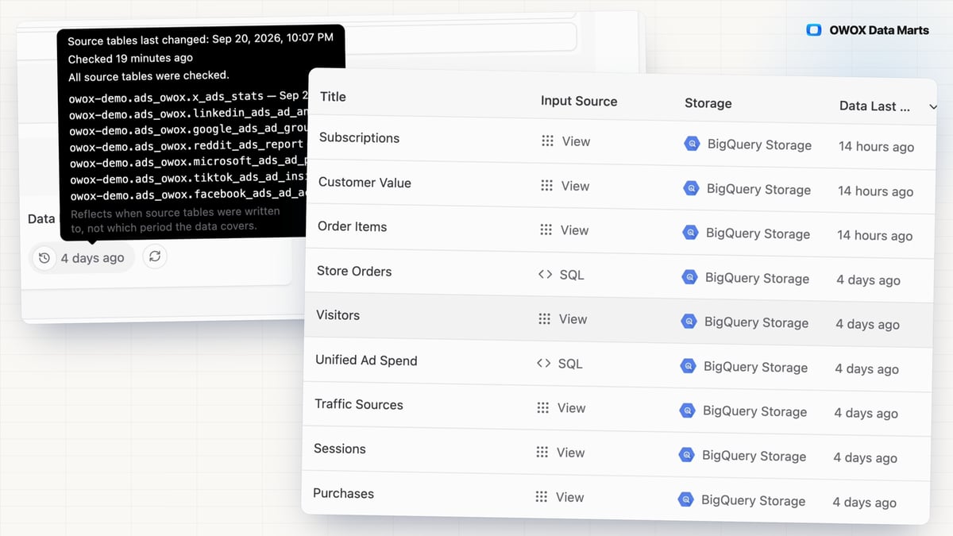Image resolution: width=953 pixels, height=536 pixels.
Task: Open the Visitors data mart
Action: [338, 315]
